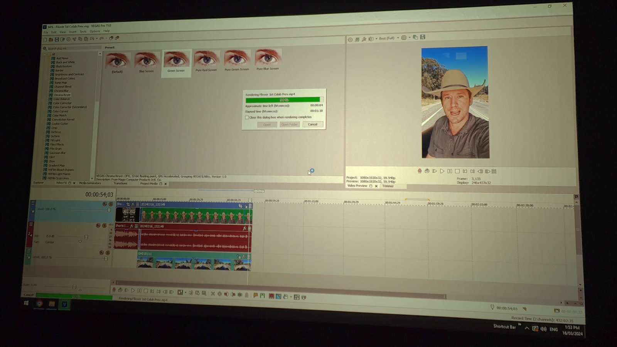
Task: Solo the audio track
Action: (104, 226)
